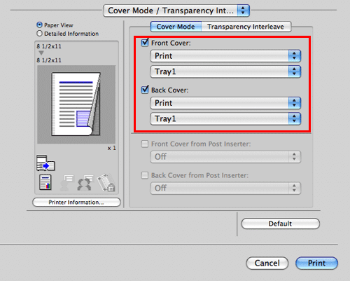Screen dimensions: 350x281
Task: Click the Cancel button
Action: coord(267,263)
